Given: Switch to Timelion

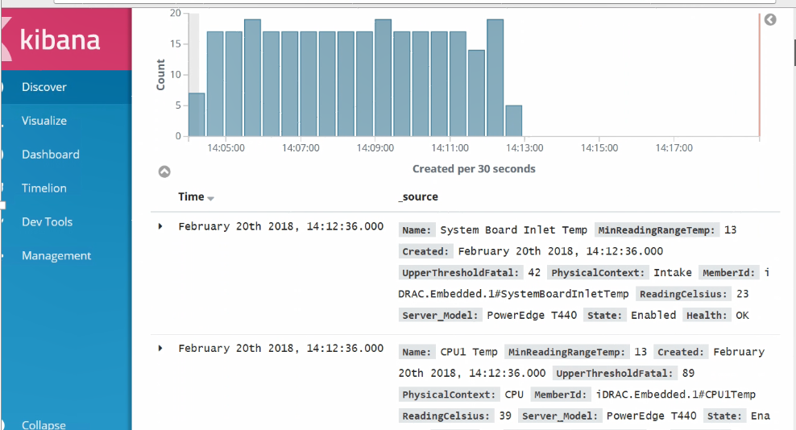Looking at the screenshot, I should pyautogui.click(x=44, y=188).
